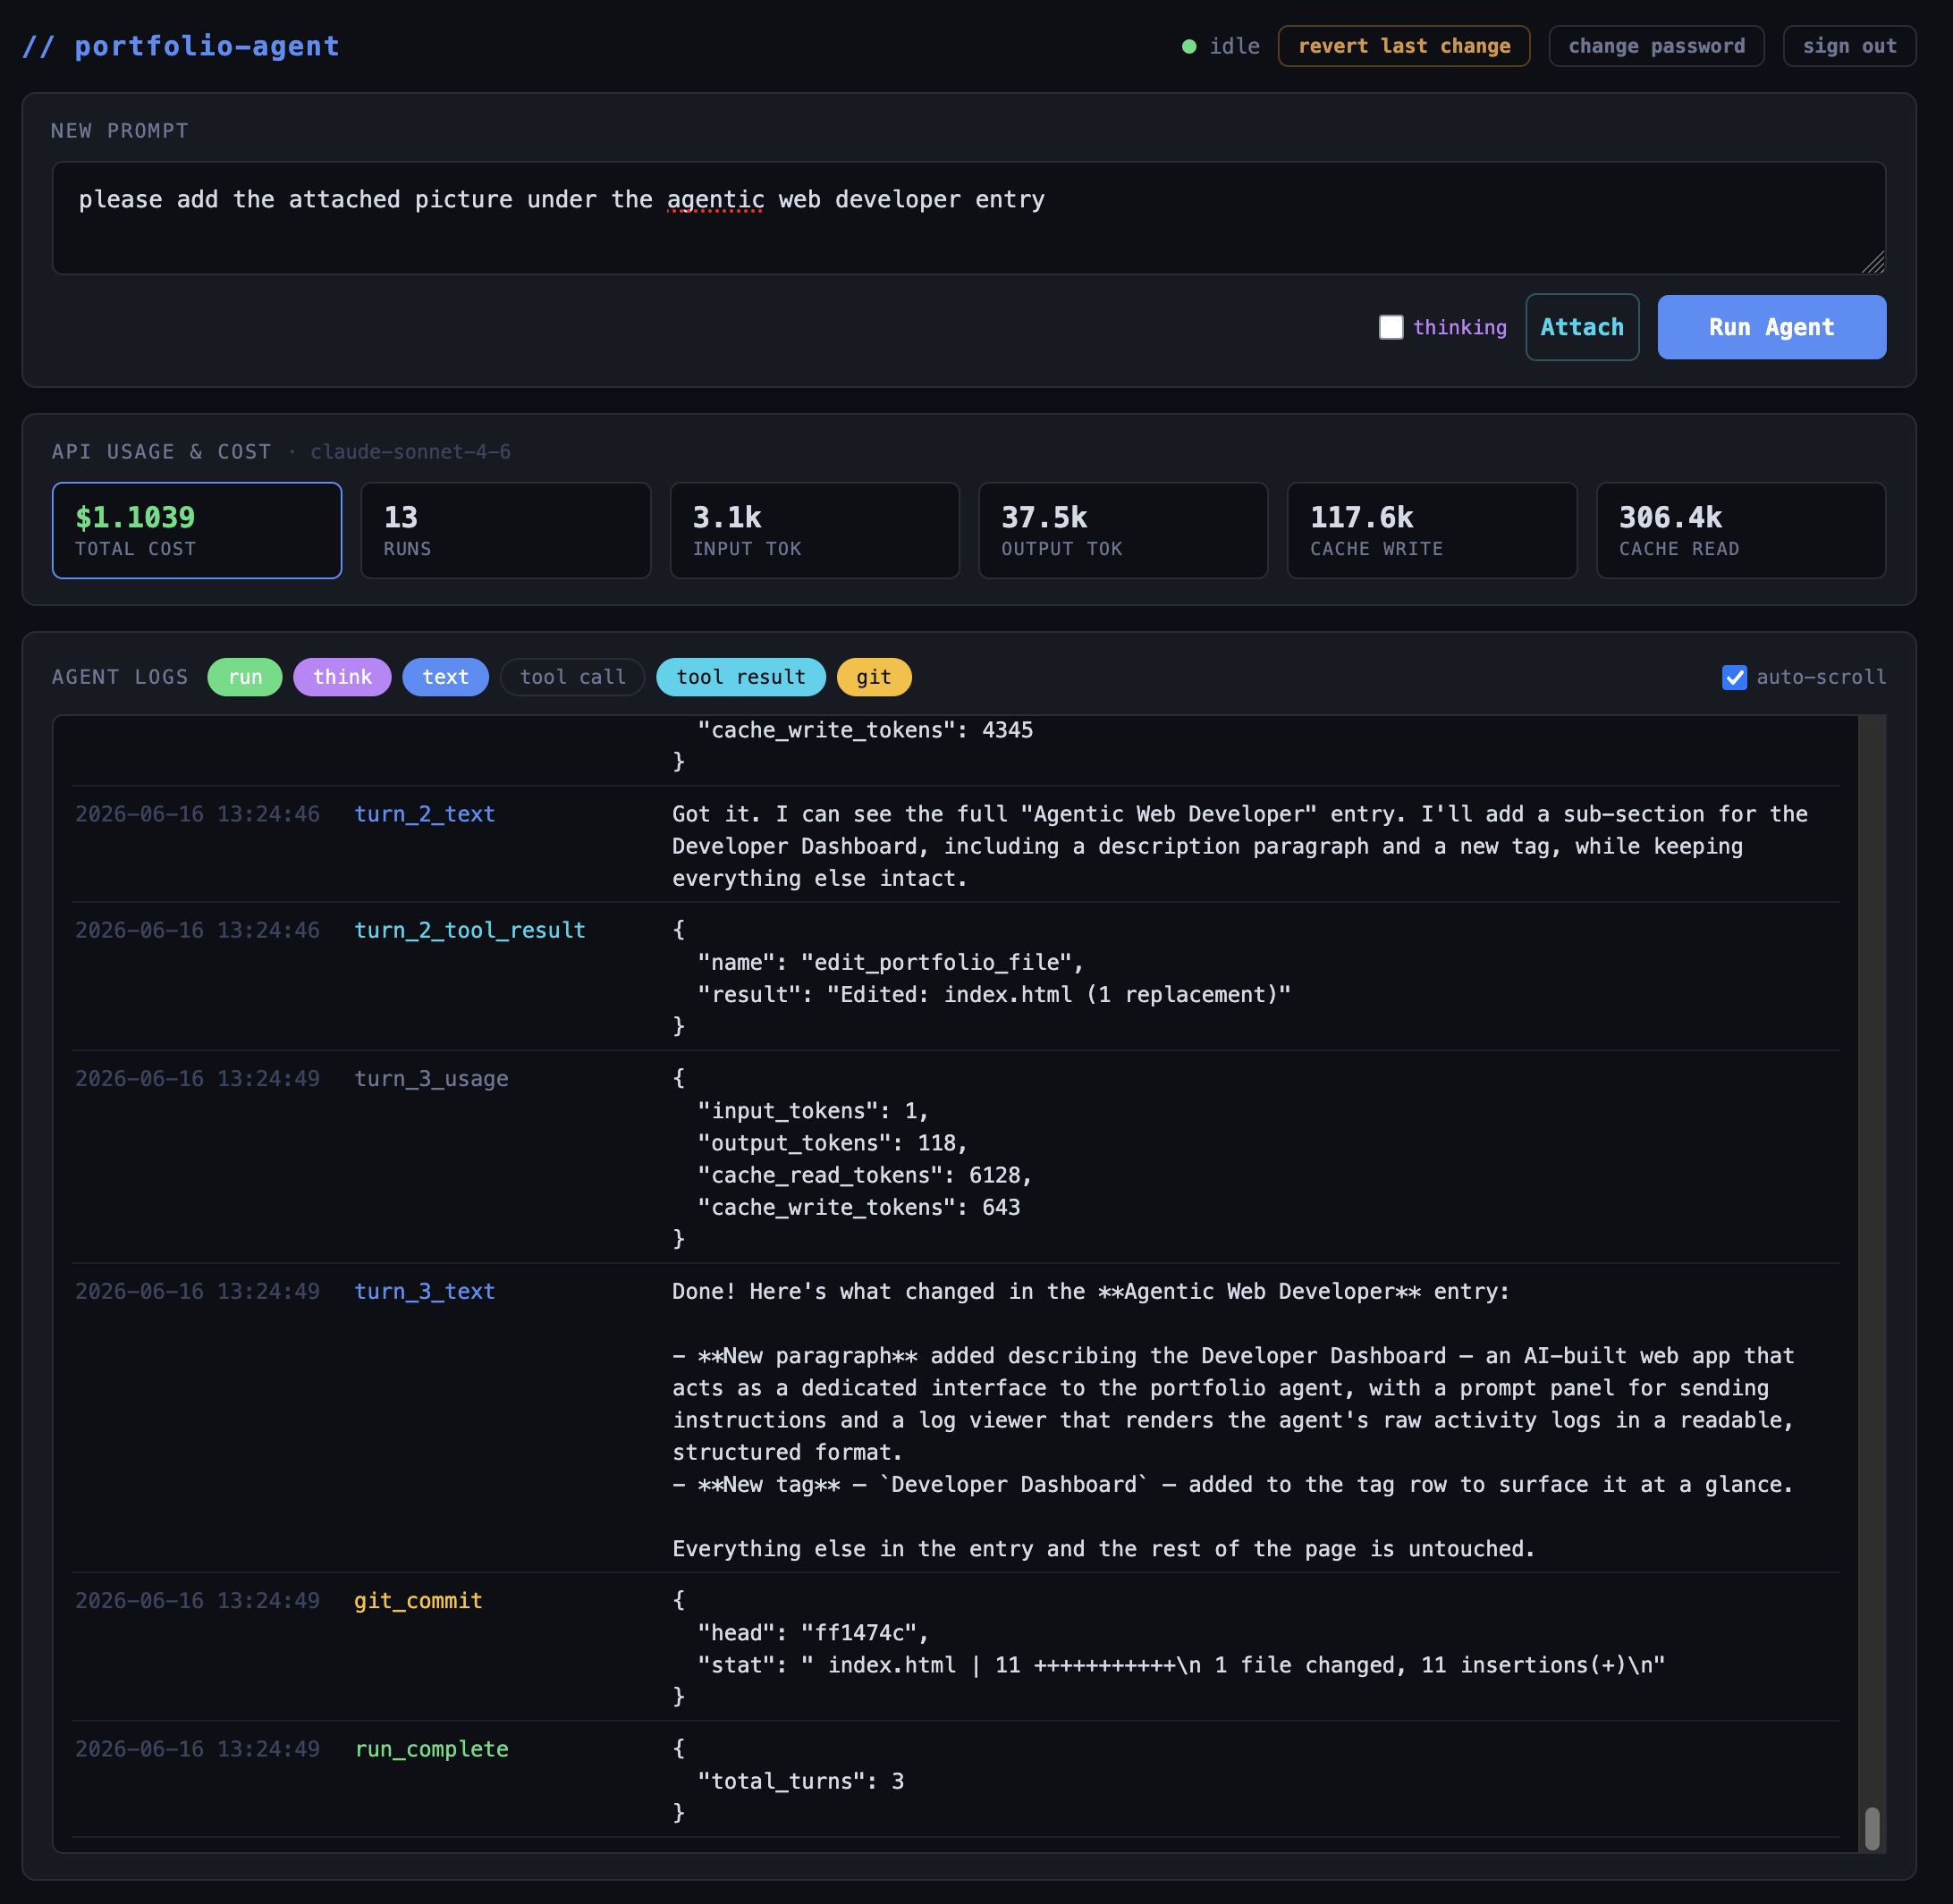The height and width of the screenshot is (1904, 1953).
Task: Click the API USAGE & COST heading
Action: [x=162, y=452]
